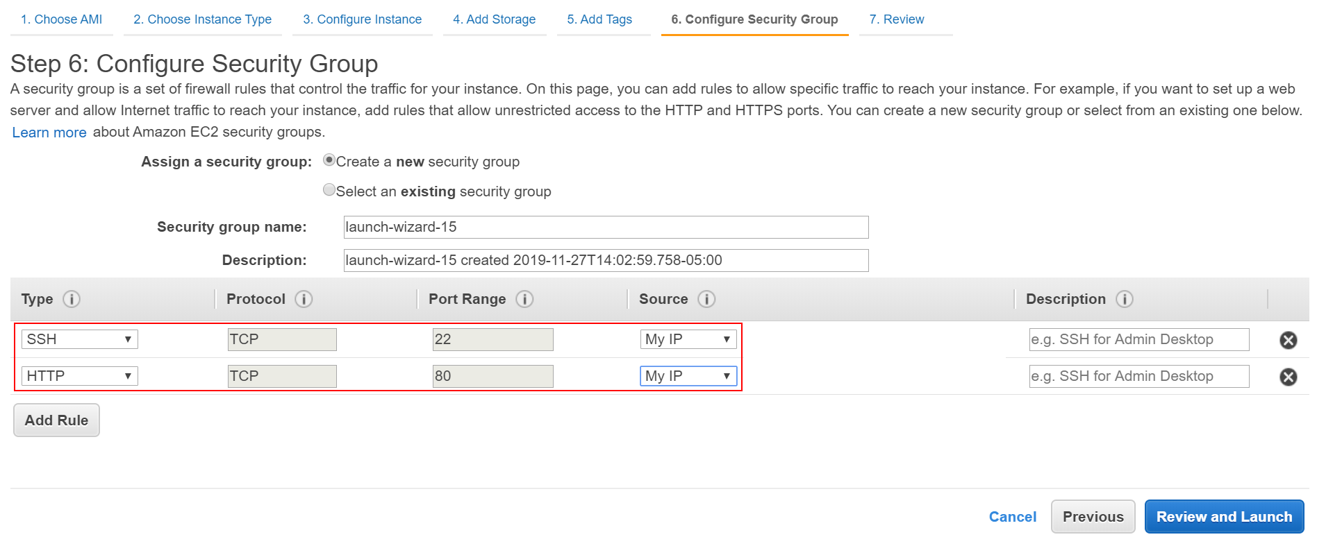Click Review and Launch button
The width and height of the screenshot is (1317, 546).
tap(1224, 517)
